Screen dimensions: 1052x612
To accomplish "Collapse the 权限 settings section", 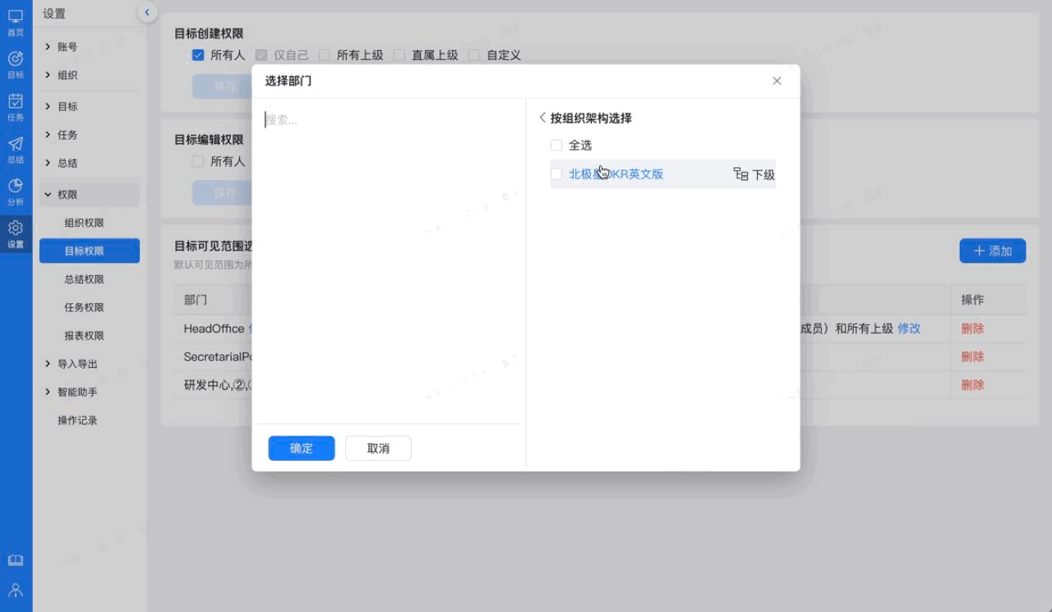I will pyautogui.click(x=48, y=195).
